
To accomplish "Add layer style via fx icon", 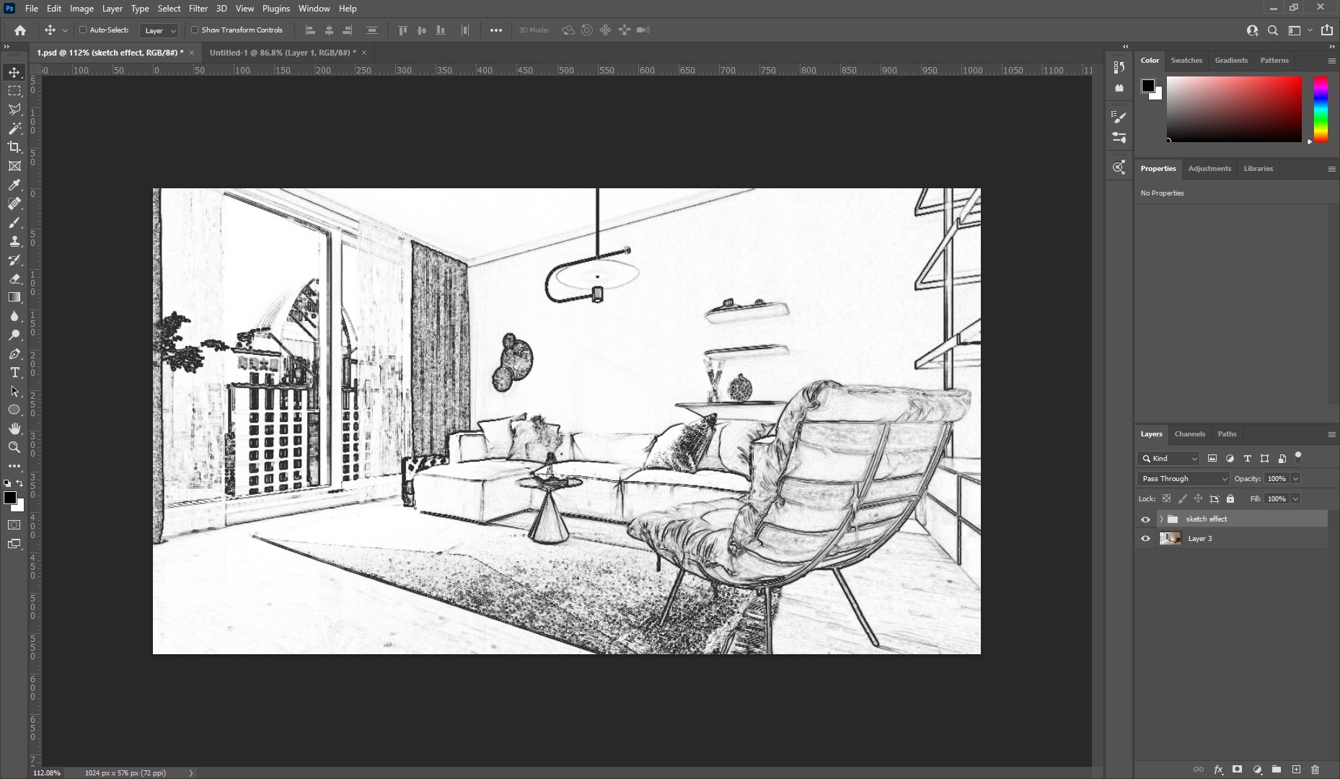I will [1218, 770].
